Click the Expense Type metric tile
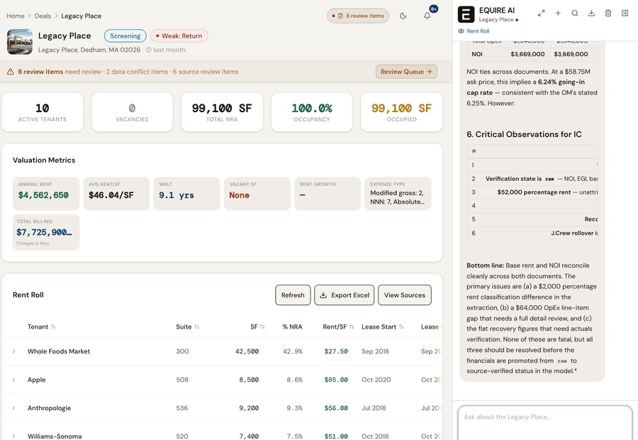This screenshot has width=638, height=440. click(398, 194)
